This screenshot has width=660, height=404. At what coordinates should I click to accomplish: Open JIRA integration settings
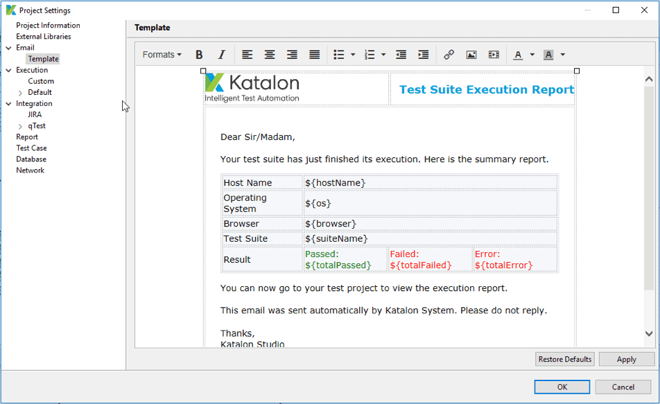pos(35,114)
